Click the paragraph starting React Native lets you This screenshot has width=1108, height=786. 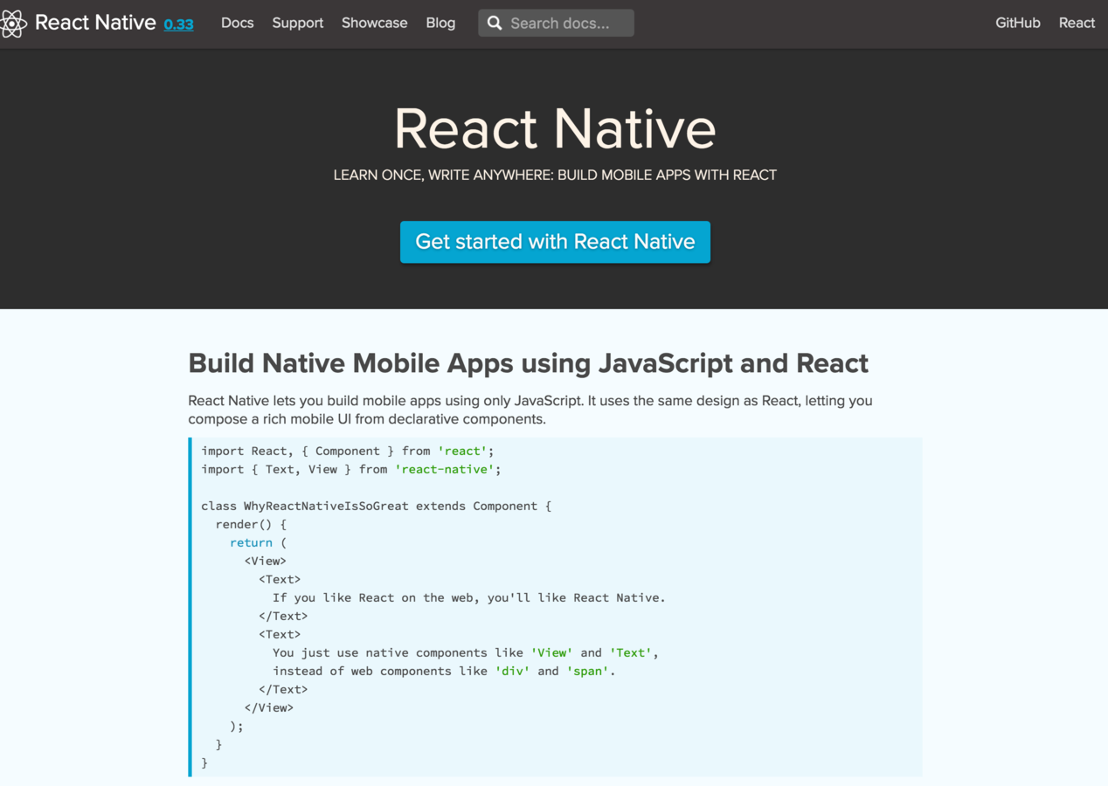tap(530, 410)
